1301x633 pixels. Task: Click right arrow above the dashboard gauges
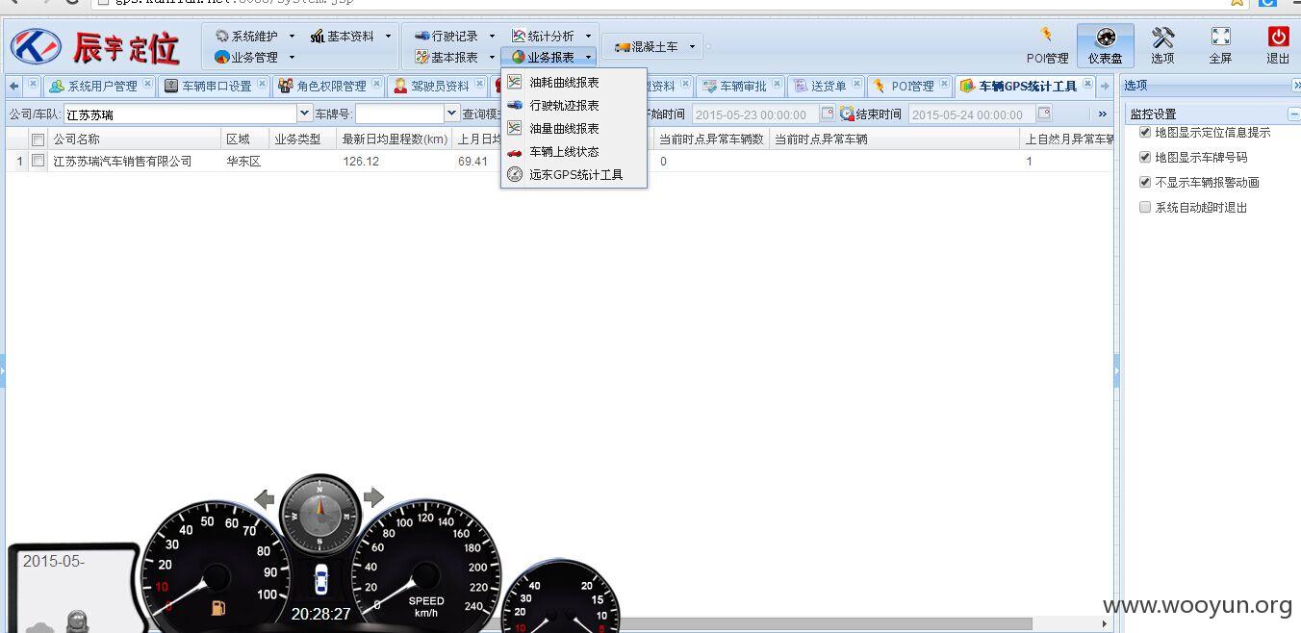point(373,497)
